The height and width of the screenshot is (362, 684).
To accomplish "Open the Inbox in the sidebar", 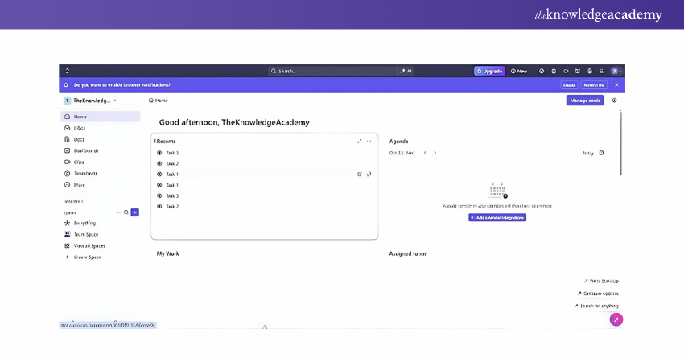I will [x=80, y=128].
